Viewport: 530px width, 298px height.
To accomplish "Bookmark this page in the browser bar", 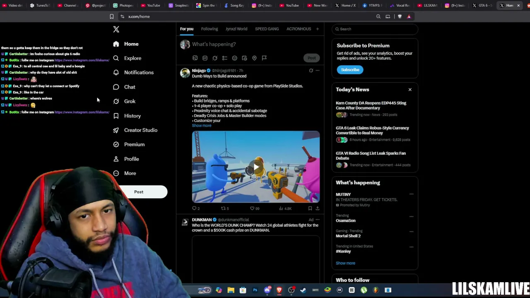I will (x=111, y=17).
